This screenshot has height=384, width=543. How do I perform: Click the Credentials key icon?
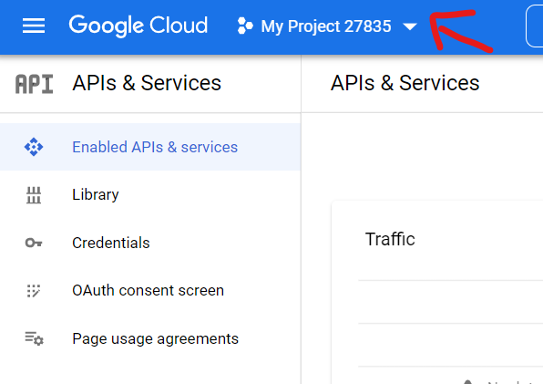(x=34, y=243)
